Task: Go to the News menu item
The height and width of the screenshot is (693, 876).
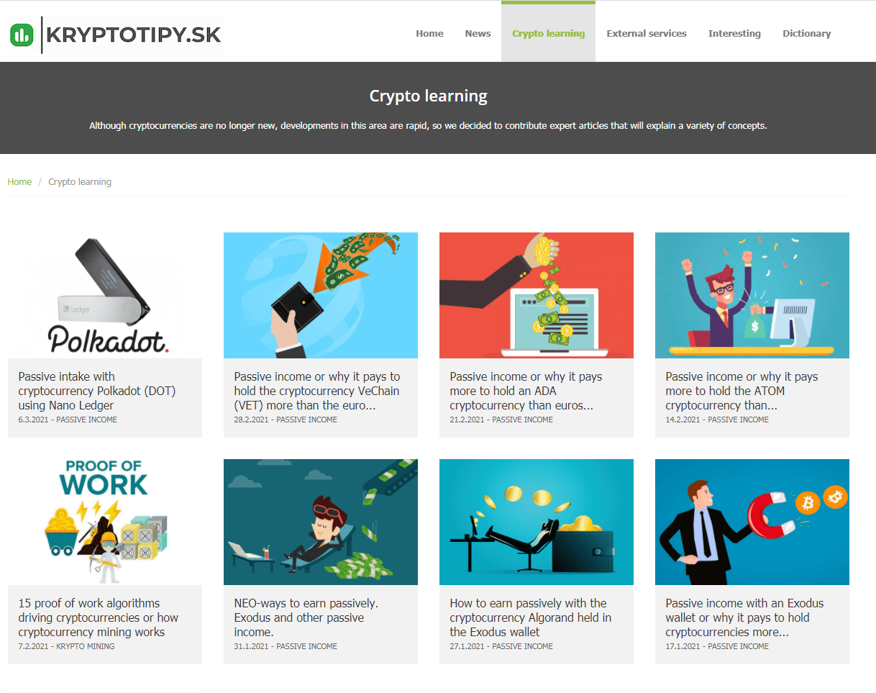Action: point(478,33)
